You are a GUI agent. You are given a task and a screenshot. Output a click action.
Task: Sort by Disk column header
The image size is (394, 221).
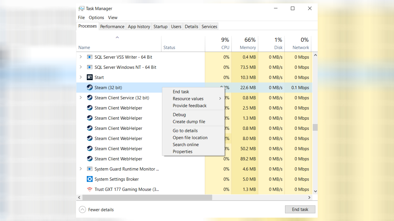pyautogui.click(x=271, y=44)
